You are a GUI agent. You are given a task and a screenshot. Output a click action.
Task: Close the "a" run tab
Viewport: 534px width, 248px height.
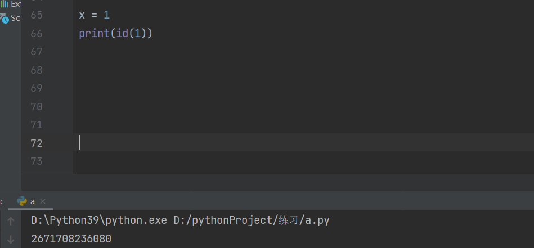(x=43, y=201)
